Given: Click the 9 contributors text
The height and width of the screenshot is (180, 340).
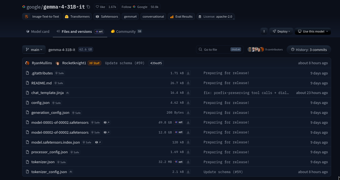Looking at the screenshot, I should [274, 50].
